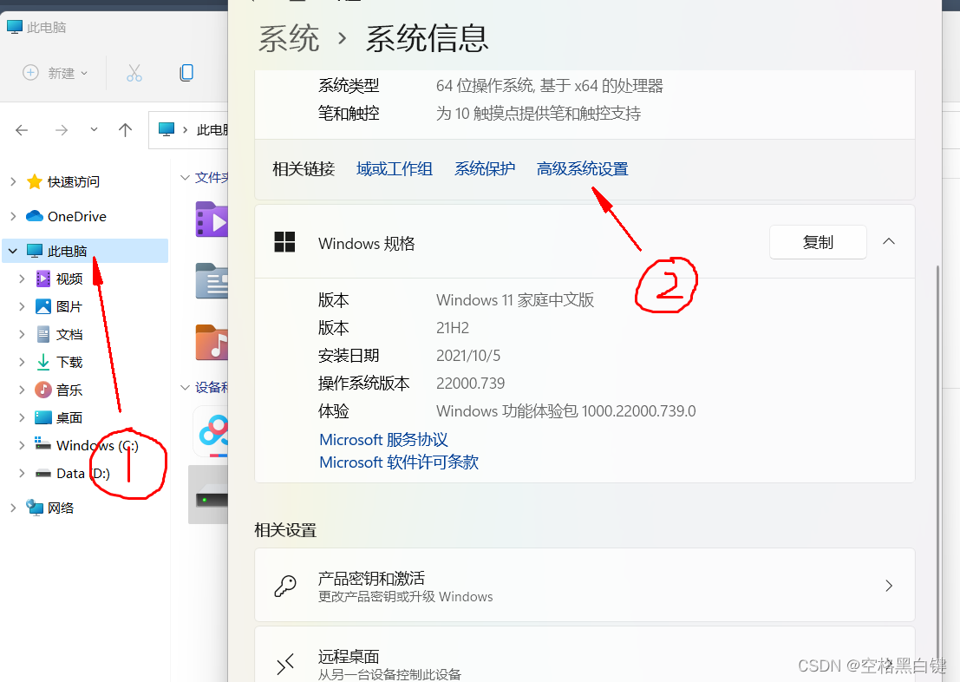Select 快速访问 star icon in sidebar

(x=35, y=181)
